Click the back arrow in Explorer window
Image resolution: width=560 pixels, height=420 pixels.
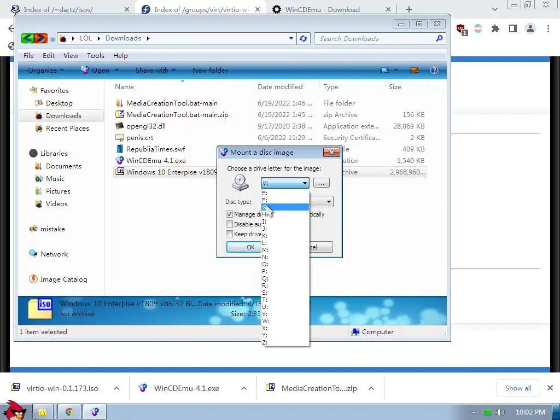click(27, 38)
